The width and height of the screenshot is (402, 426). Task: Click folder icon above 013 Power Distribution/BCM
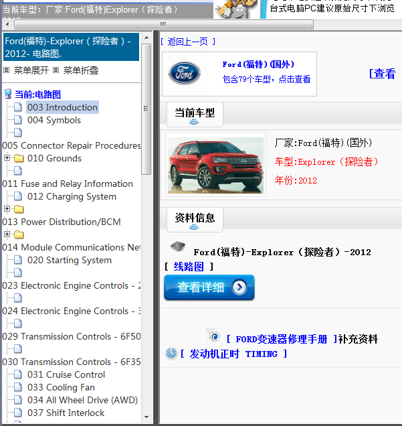[19, 209]
